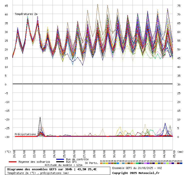Viewport: 185px width, 175px height.
Task: Click 'Ensemble GEFS du 20/08/2025 - 00Z' text
Action: click(137, 168)
